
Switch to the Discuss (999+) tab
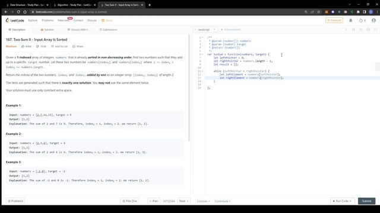[78, 30]
